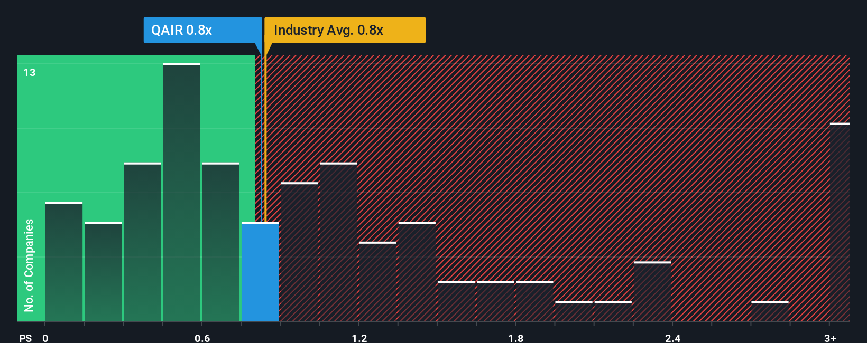This screenshot has height=343, width=867.
Task: Select the first green bar at PS 0
Action: [x=64, y=262]
